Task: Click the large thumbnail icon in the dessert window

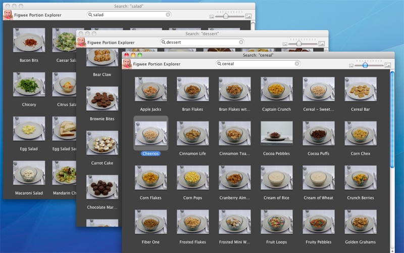Action: [321, 44]
